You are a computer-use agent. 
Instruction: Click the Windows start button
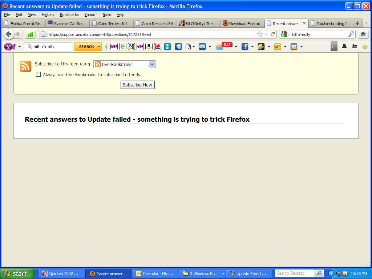(17, 274)
